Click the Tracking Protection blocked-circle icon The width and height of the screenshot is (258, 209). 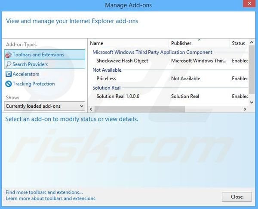(x=9, y=84)
